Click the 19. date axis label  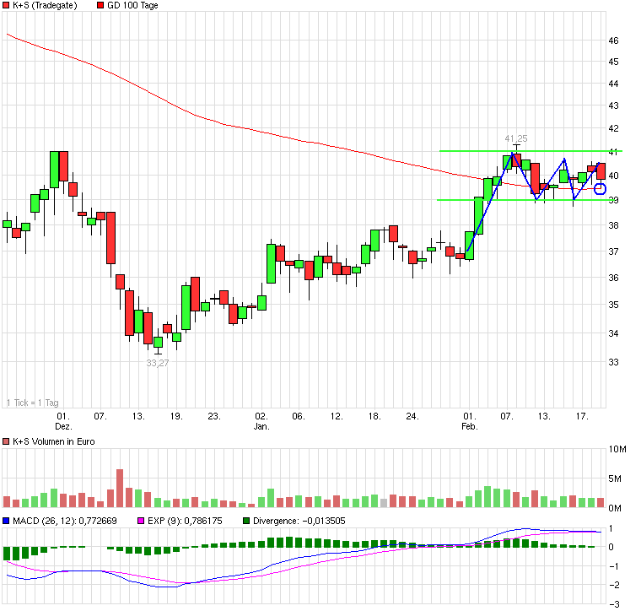pyautogui.click(x=176, y=416)
